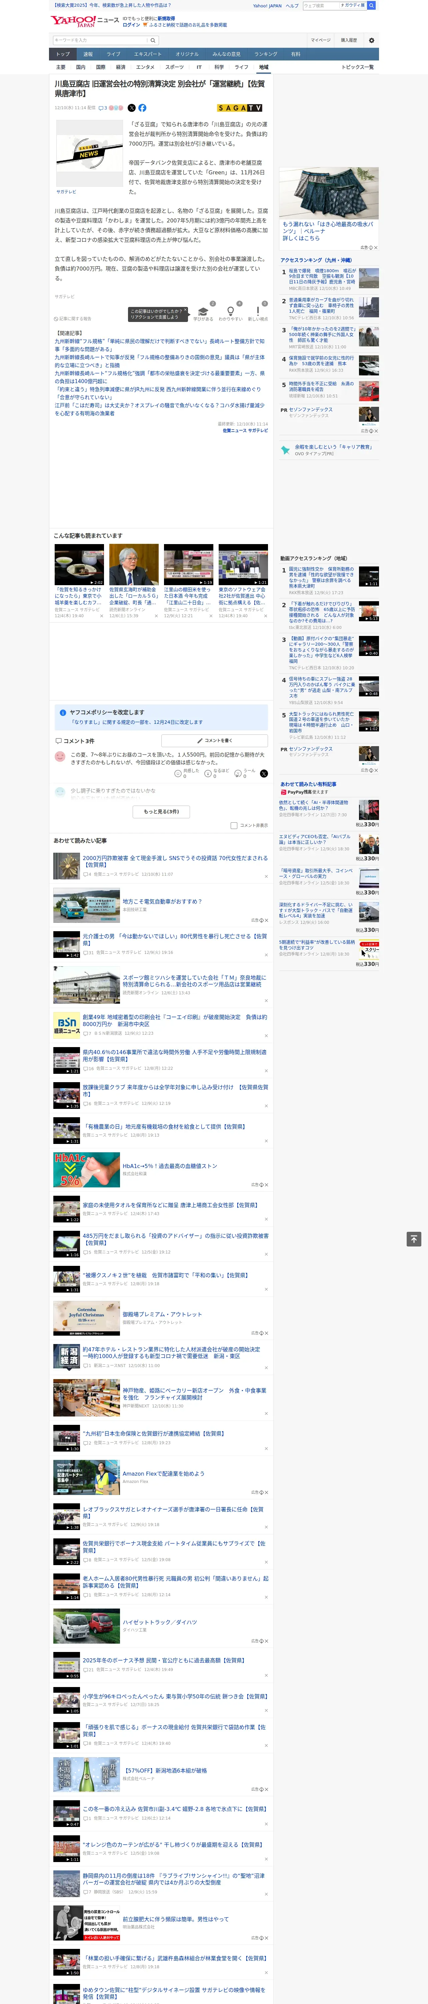This screenshot has height=2004, width=428.
Task: Select the 地域 category
Action: (263, 67)
